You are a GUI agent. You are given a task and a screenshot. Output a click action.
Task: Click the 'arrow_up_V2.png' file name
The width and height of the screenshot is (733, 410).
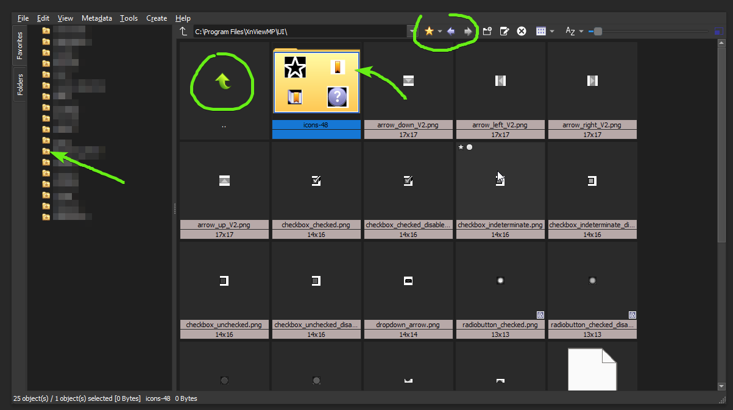click(x=224, y=225)
